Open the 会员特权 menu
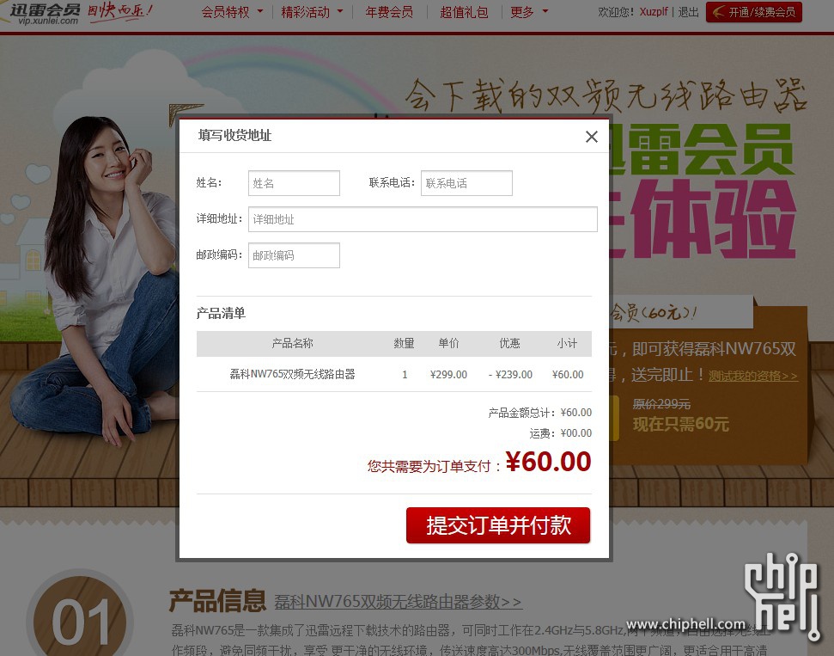834x656 pixels. tap(226, 12)
